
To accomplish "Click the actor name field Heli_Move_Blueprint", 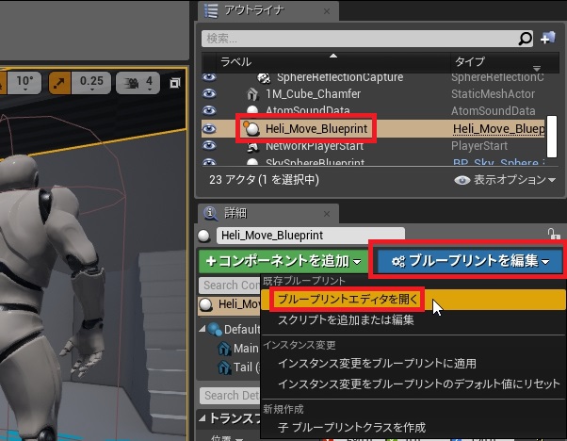I will click(310, 236).
